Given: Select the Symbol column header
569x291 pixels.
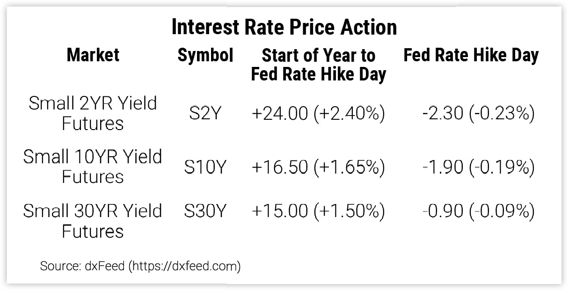Looking at the screenshot, I should coord(205,55).
